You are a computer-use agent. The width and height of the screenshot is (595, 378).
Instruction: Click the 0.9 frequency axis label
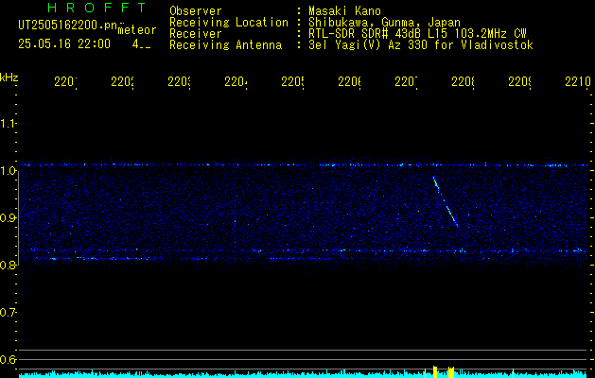coord(8,217)
